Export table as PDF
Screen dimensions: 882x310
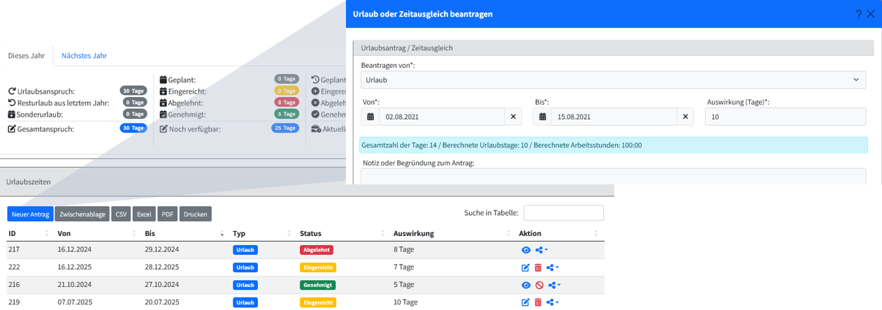(167, 214)
